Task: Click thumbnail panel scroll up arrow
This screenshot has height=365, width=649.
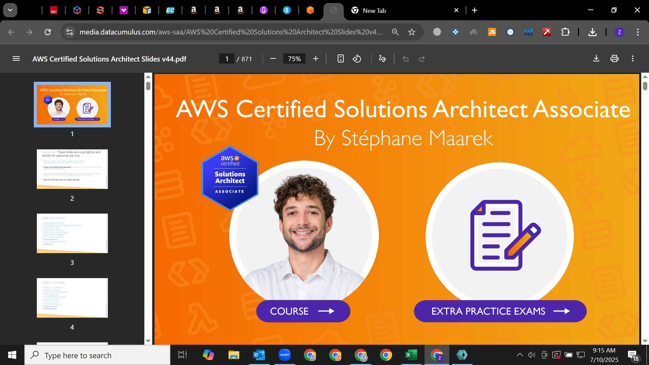Action: (148, 76)
